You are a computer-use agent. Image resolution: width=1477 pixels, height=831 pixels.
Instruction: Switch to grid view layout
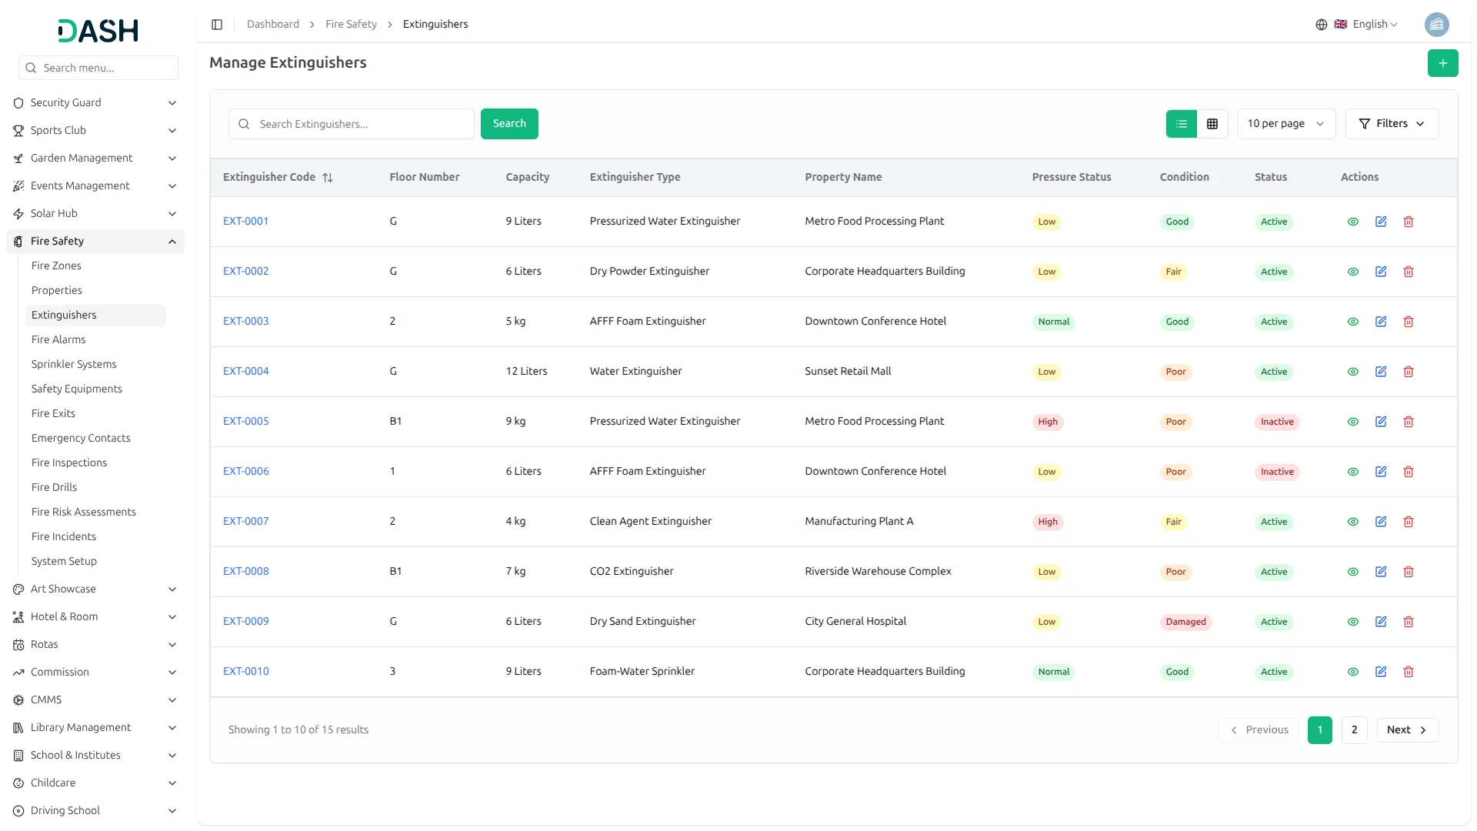pos(1212,124)
